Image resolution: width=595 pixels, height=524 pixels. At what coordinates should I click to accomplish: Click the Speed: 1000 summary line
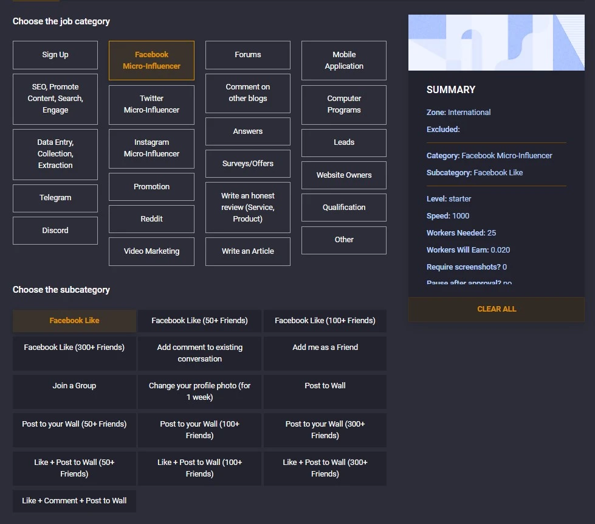[448, 216]
